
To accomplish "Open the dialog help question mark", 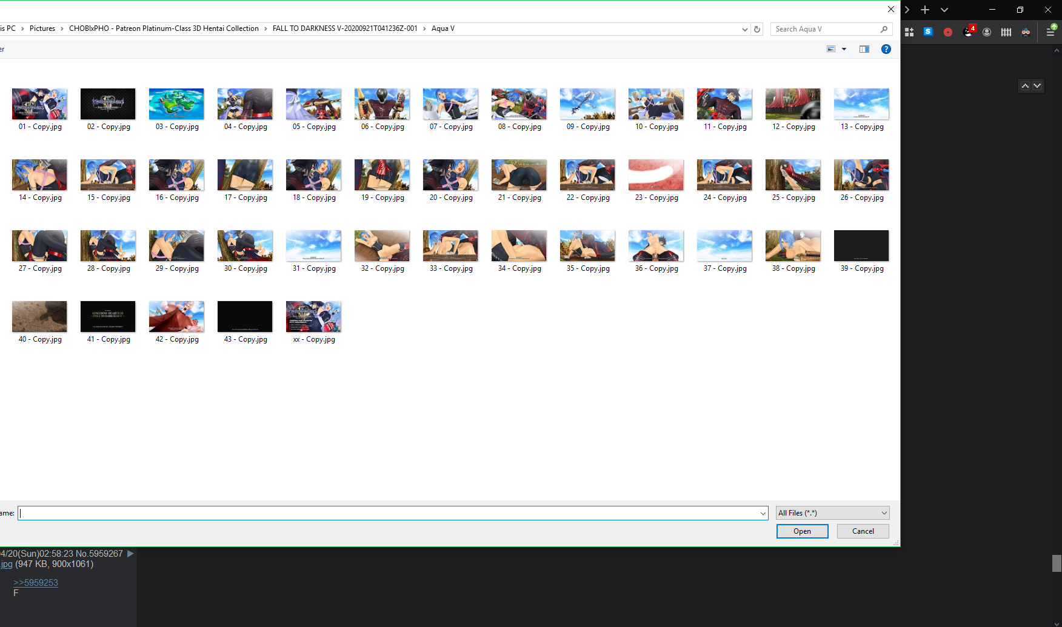I will pyautogui.click(x=886, y=49).
